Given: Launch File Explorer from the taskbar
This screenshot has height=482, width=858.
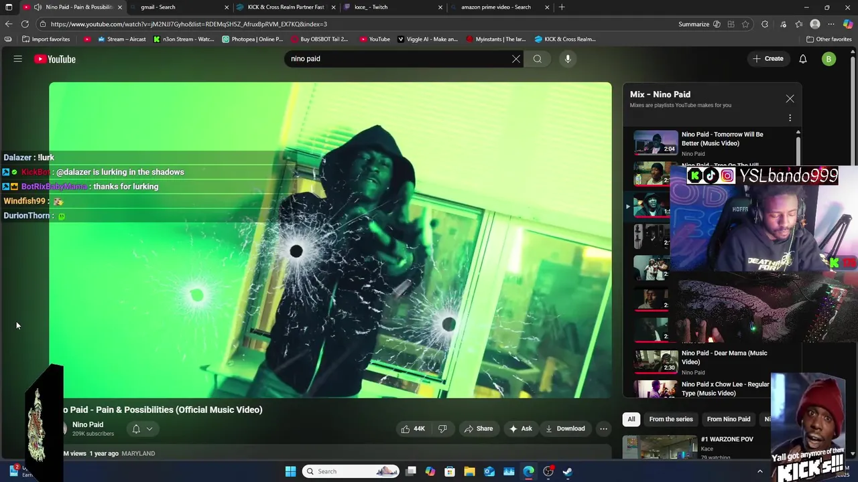Looking at the screenshot, I should [x=469, y=471].
